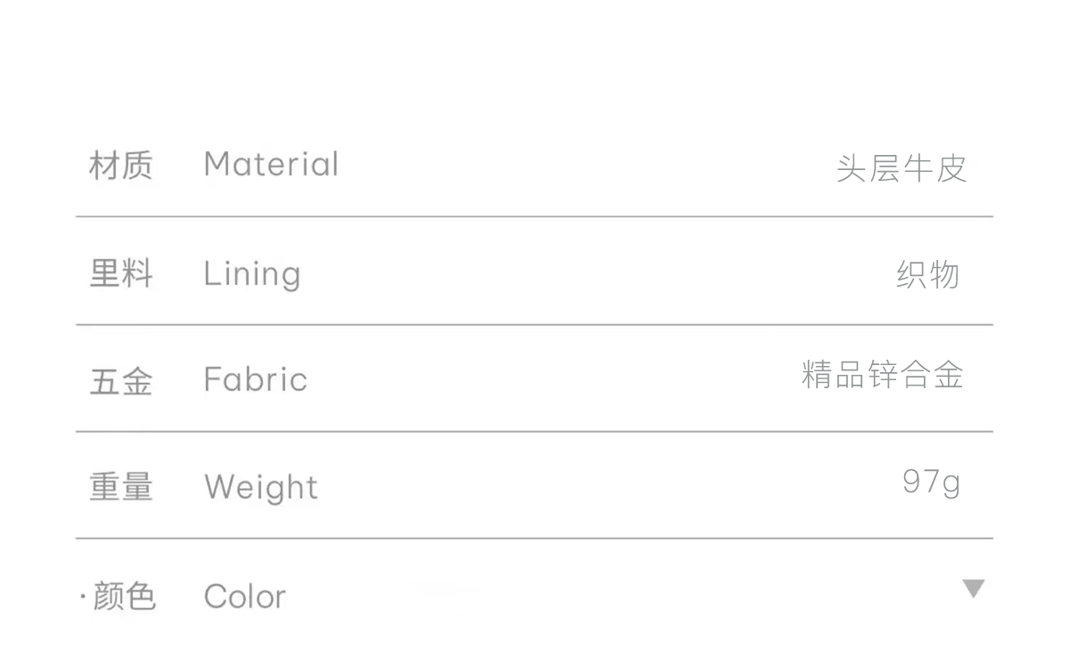
Task: Click the 精品锌合金 hardware value
Action: click(882, 375)
